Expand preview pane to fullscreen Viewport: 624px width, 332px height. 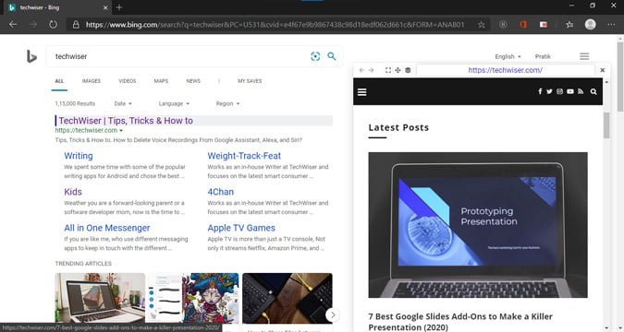(388, 70)
